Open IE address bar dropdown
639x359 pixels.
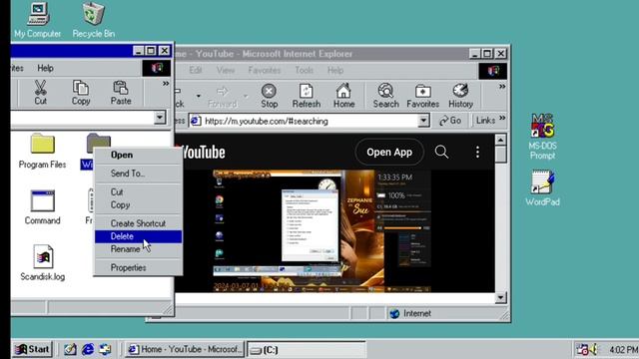coord(423,121)
